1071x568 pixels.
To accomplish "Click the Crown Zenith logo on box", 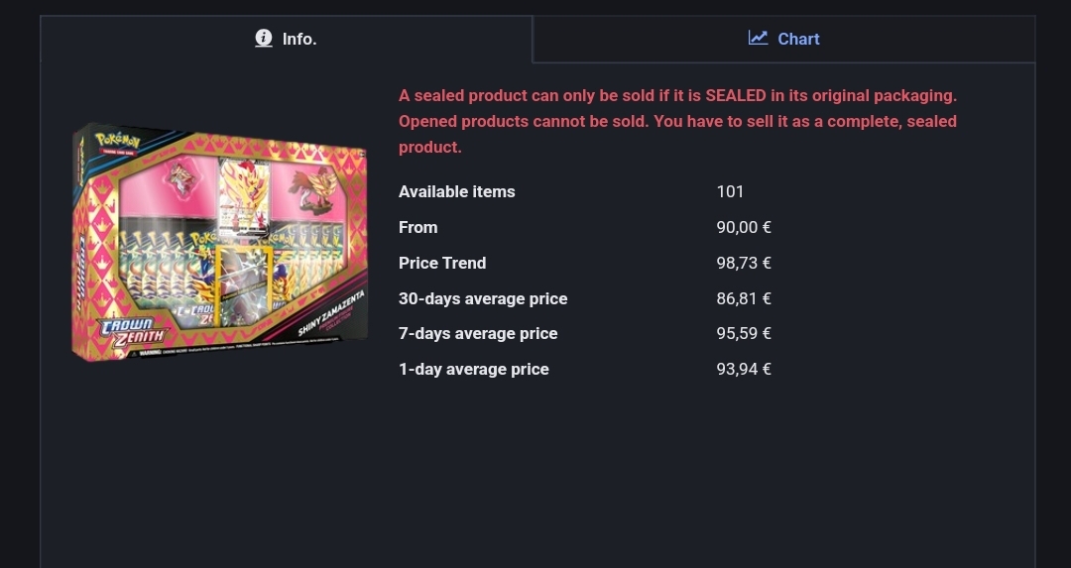I will coord(130,331).
